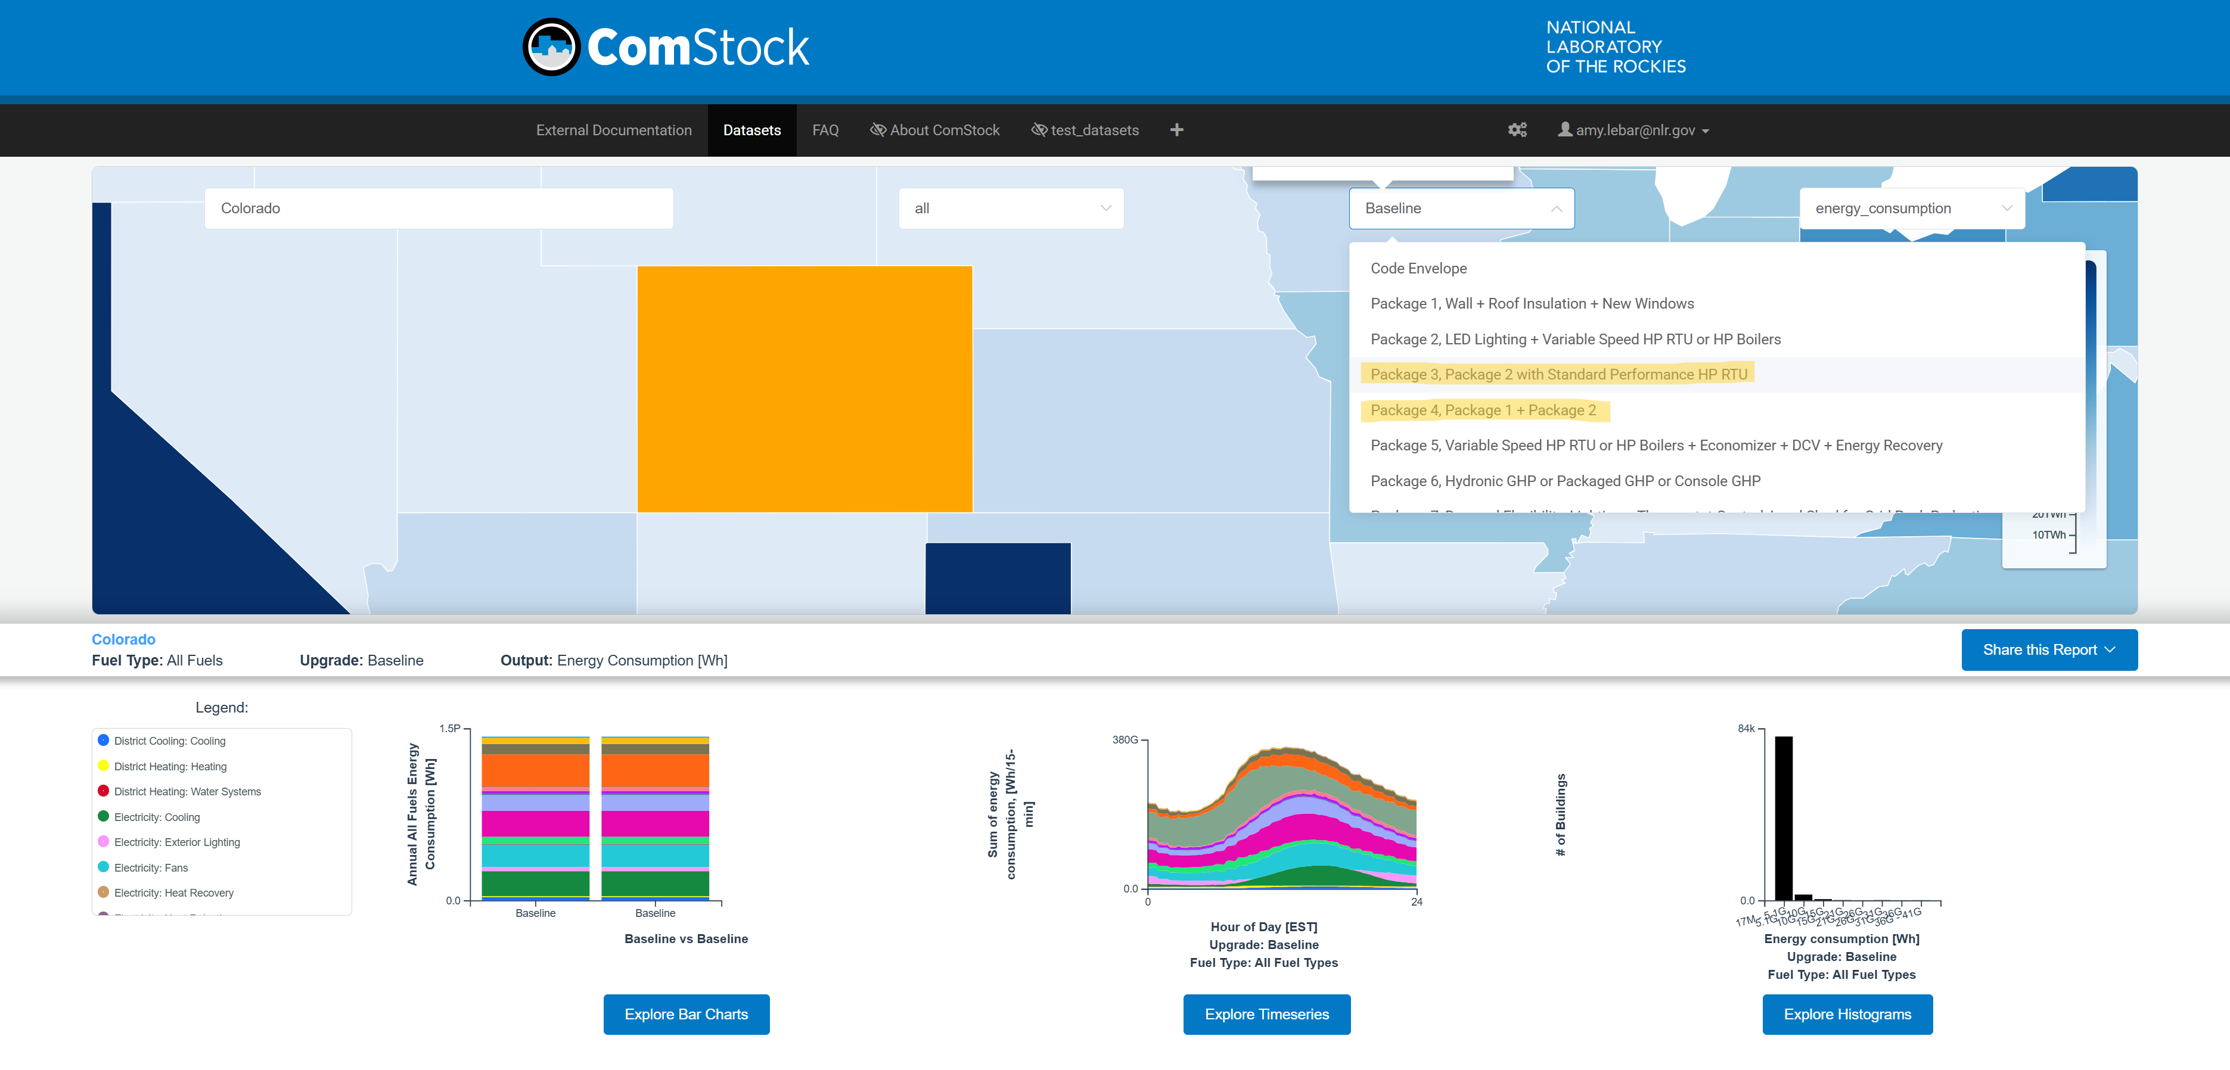Click the Colorado search input field
This screenshot has width=2230, height=1070.
coord(438,209)
